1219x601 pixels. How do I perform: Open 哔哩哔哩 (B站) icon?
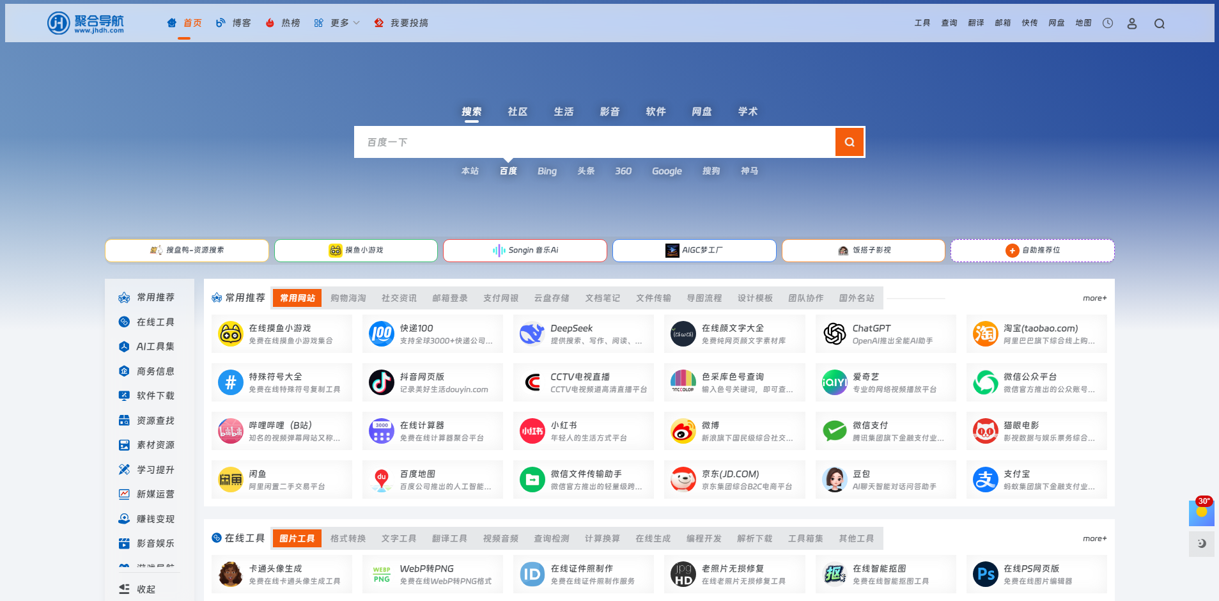click(x=230, y=431)
